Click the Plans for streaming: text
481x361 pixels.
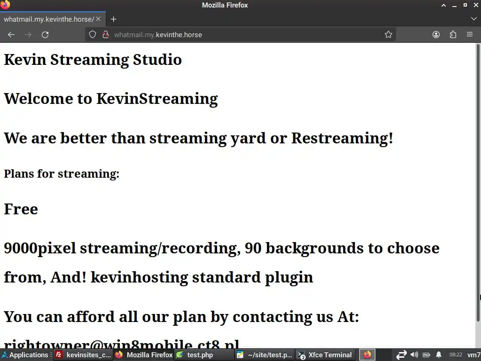(62, 174)
